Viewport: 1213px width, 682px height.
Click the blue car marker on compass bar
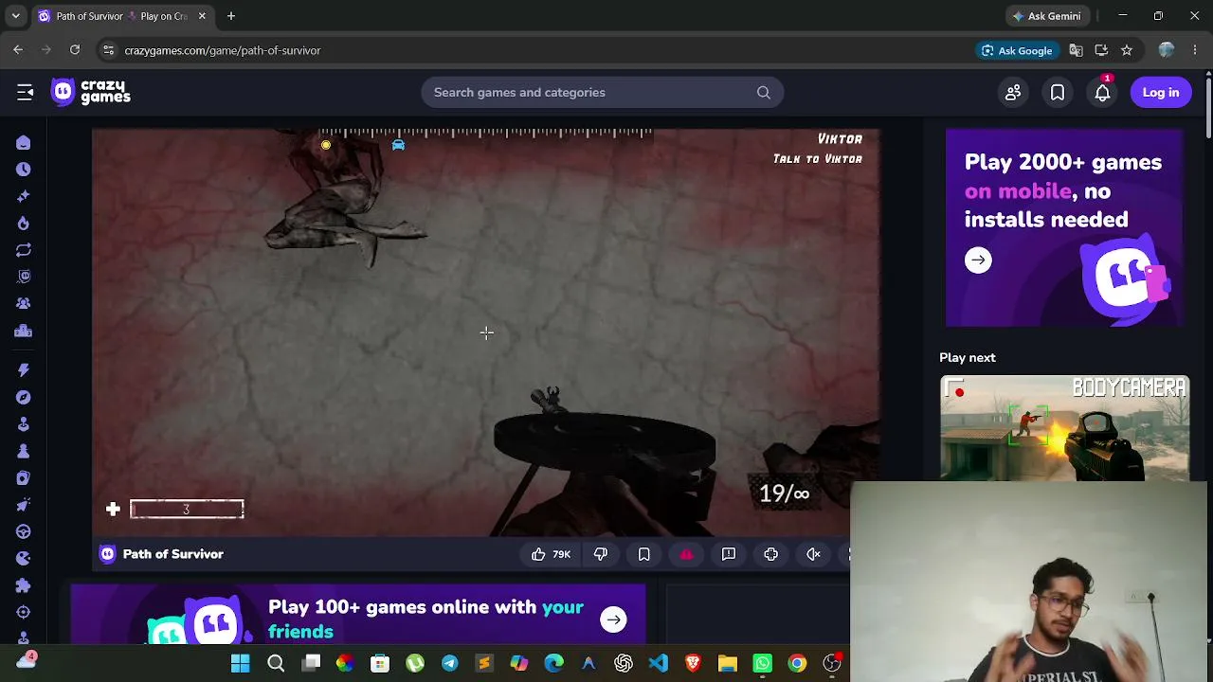tap(398, 144)
